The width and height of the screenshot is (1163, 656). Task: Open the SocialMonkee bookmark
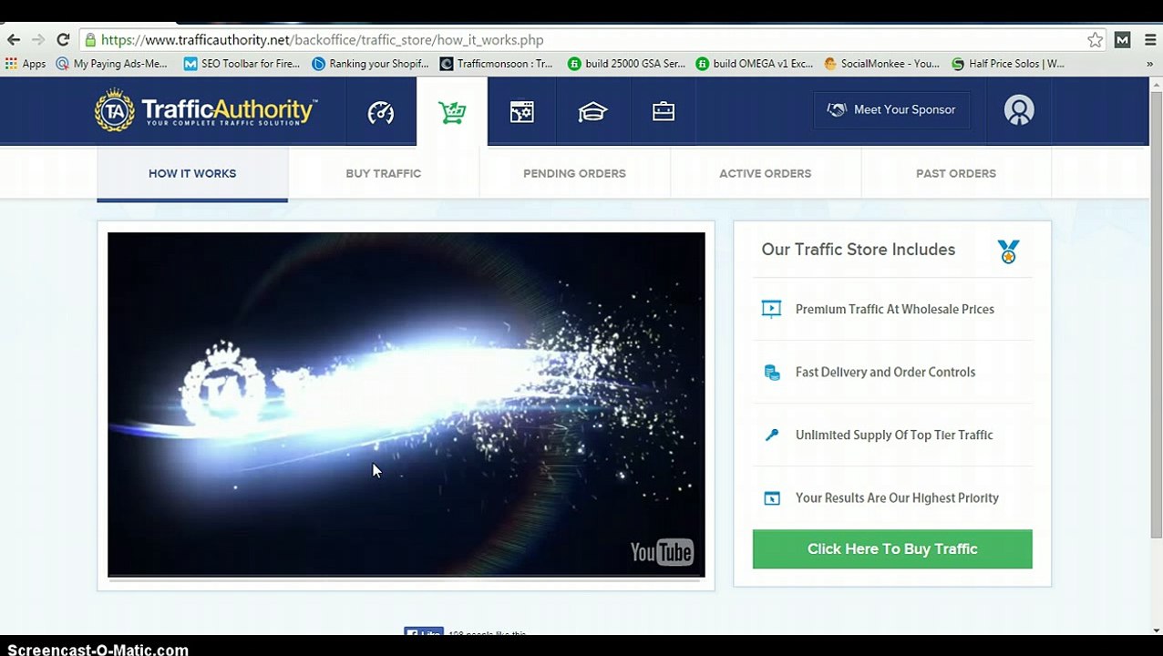pos(881,64)
